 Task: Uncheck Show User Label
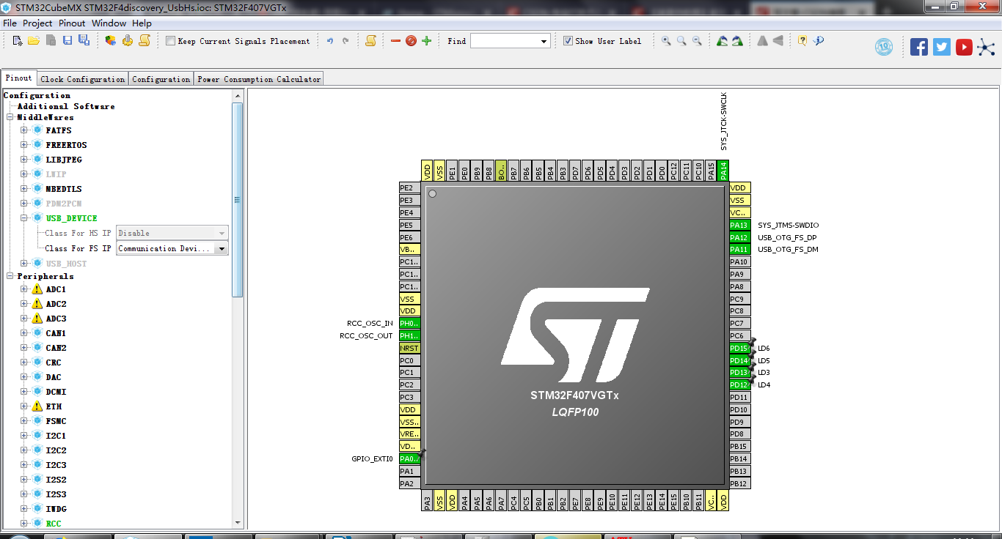pyautogui.click(x=568, y=41)
